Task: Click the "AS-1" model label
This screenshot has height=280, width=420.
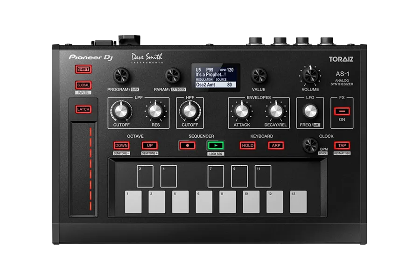Action: (342, 74)
